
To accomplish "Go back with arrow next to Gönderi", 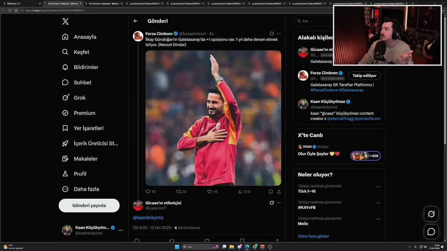I will point(135,21).
